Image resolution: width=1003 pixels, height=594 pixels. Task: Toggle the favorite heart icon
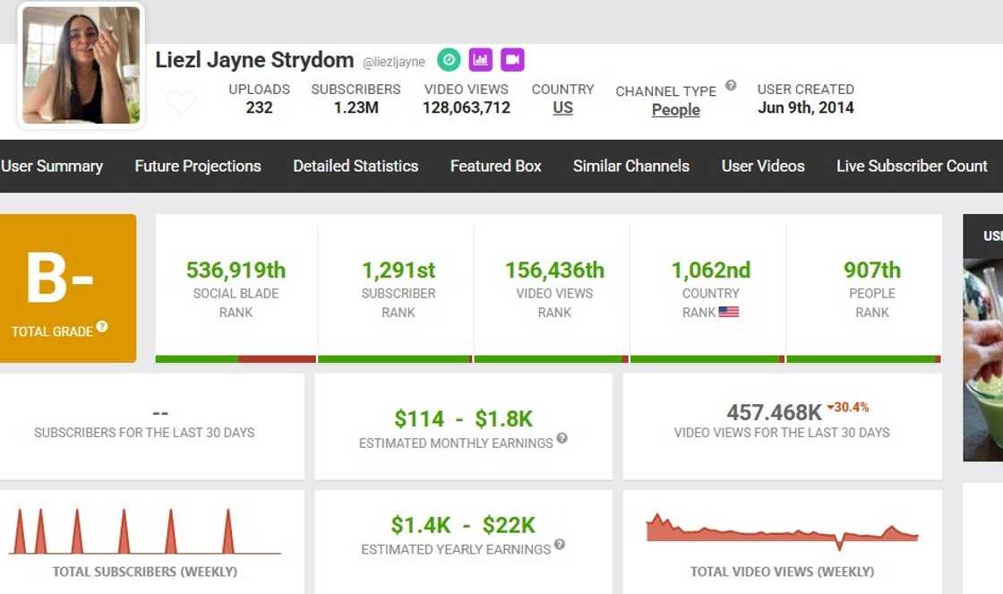coord(181,103)
